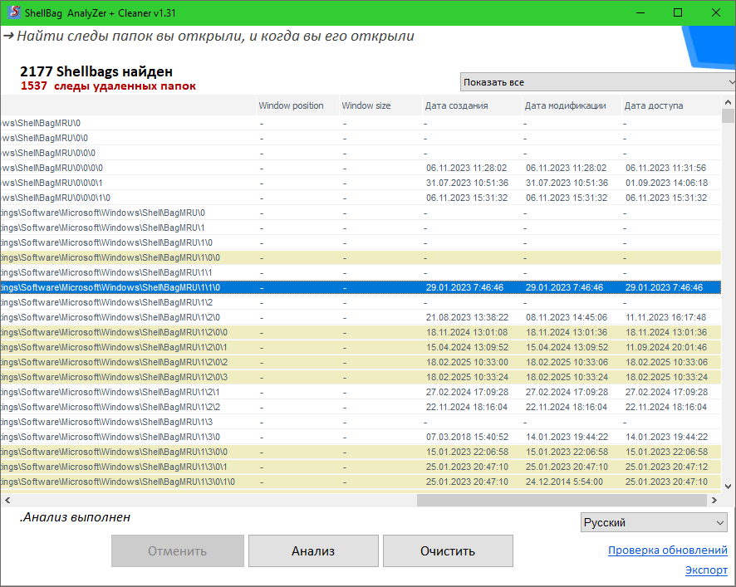Click the 'Дата создания' column header
Image resolution: width=736 pixels, height=587 pixels.
point(456,105)
